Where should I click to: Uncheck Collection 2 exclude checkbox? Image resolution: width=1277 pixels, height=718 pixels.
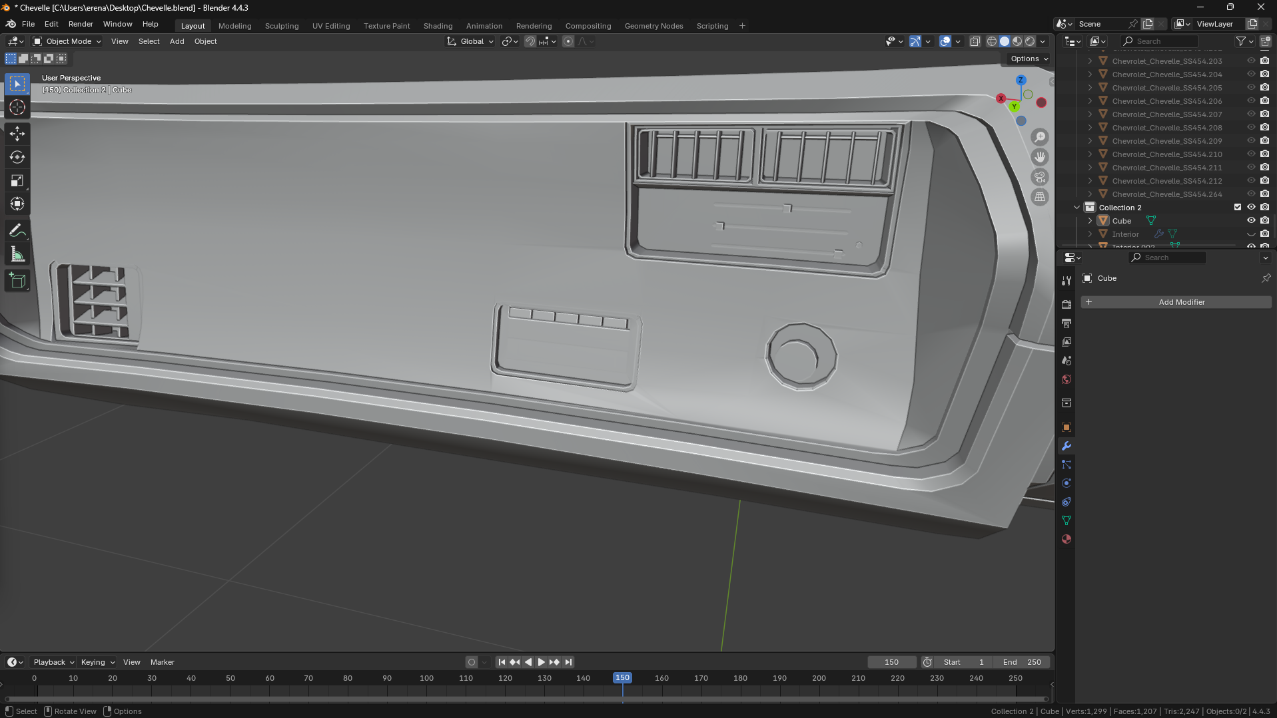pos(1238,208)
